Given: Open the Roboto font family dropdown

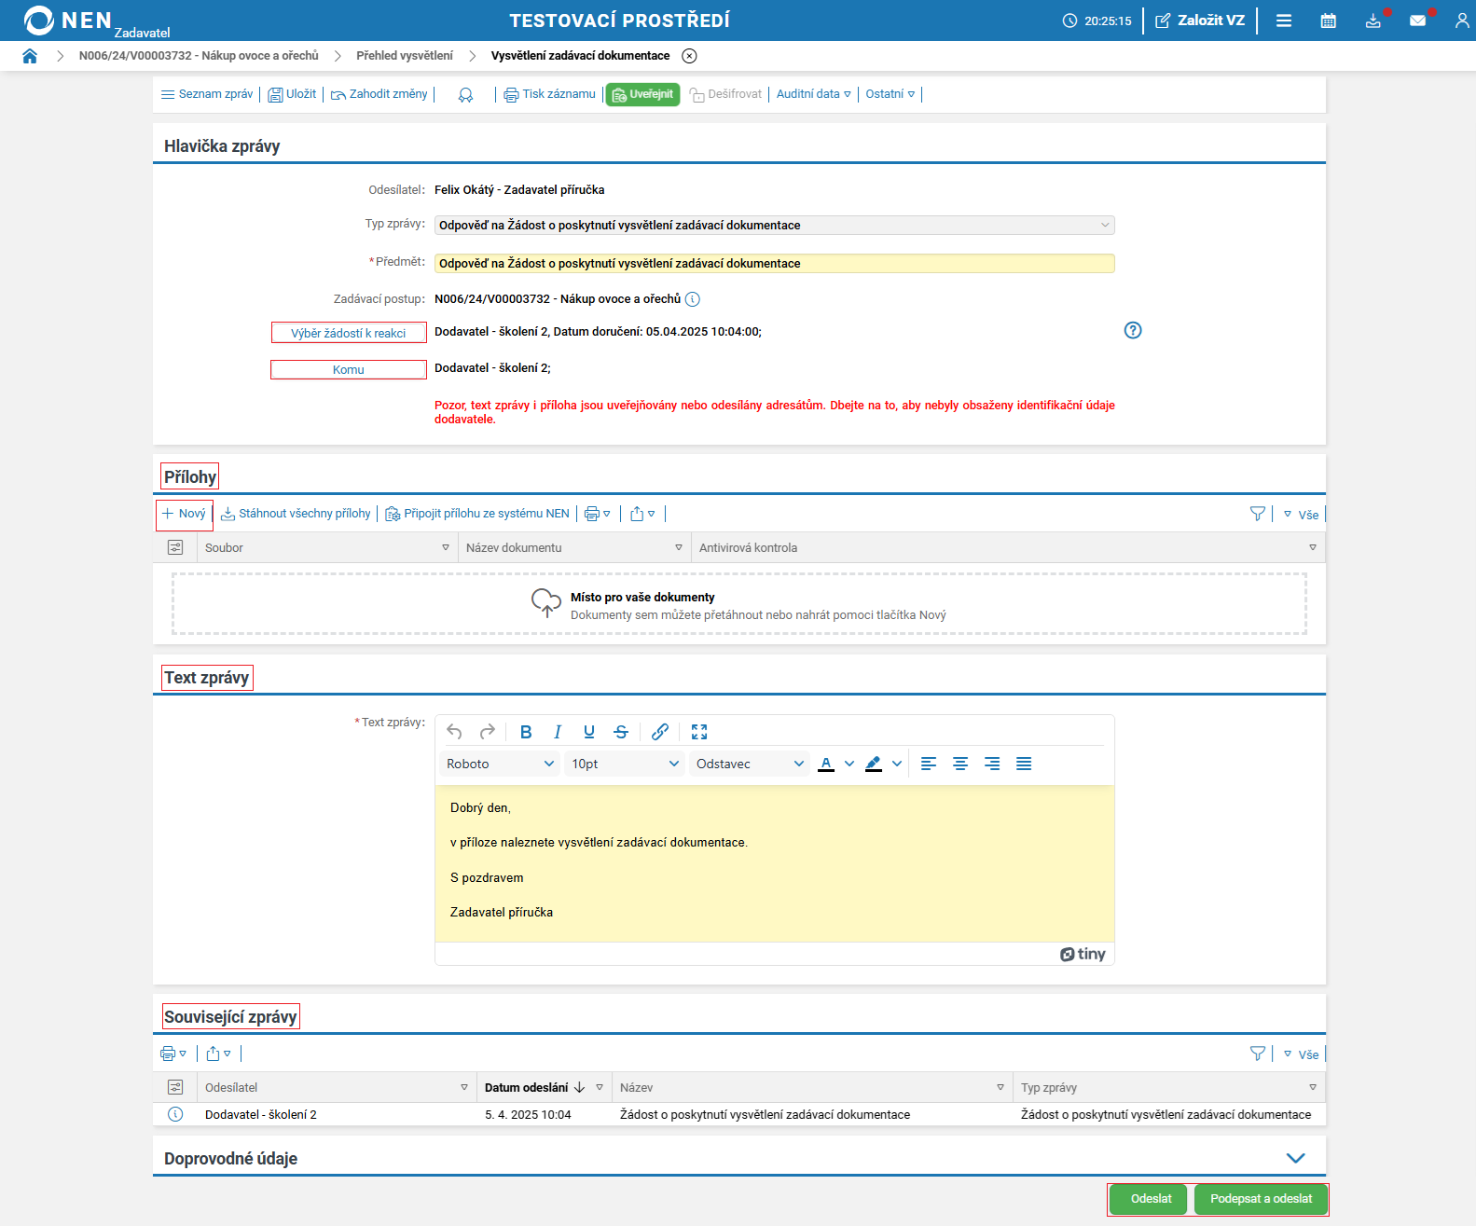Looking at the screenshot, I should (x=500, y=764).
